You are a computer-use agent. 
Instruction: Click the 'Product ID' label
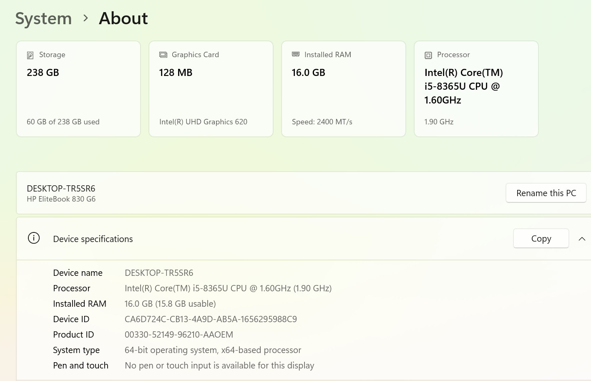tap(73, 335)
